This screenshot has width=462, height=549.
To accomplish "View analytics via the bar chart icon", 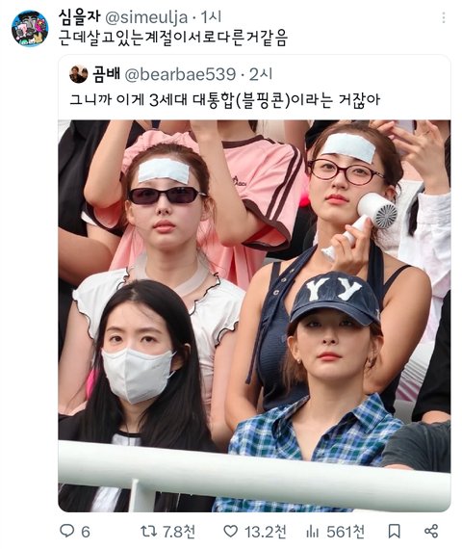I will [x=312, y=532].
